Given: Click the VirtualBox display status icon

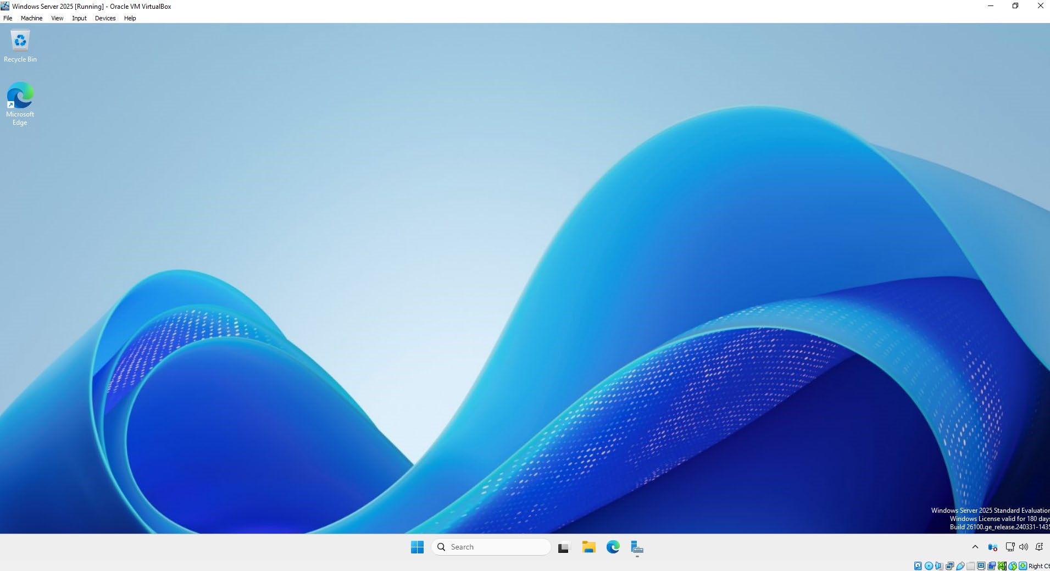Looking at the screenshot, I should point(981,566).
